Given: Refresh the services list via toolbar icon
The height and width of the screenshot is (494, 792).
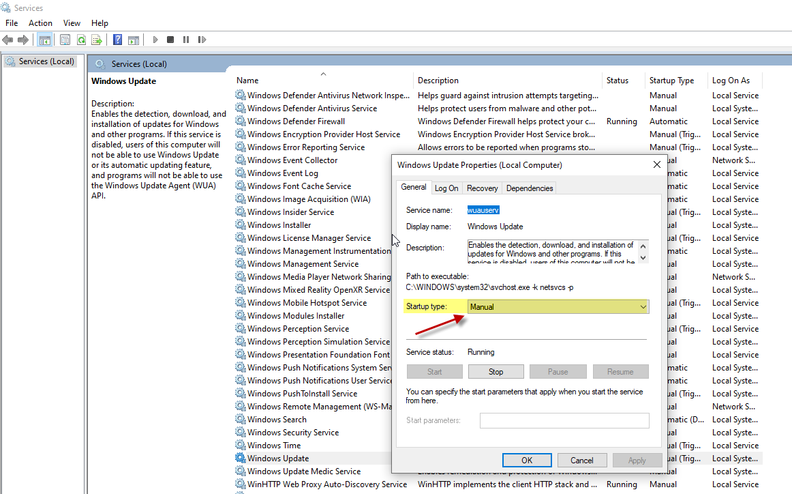Looking at the screenshot, I should click(81, 40).
